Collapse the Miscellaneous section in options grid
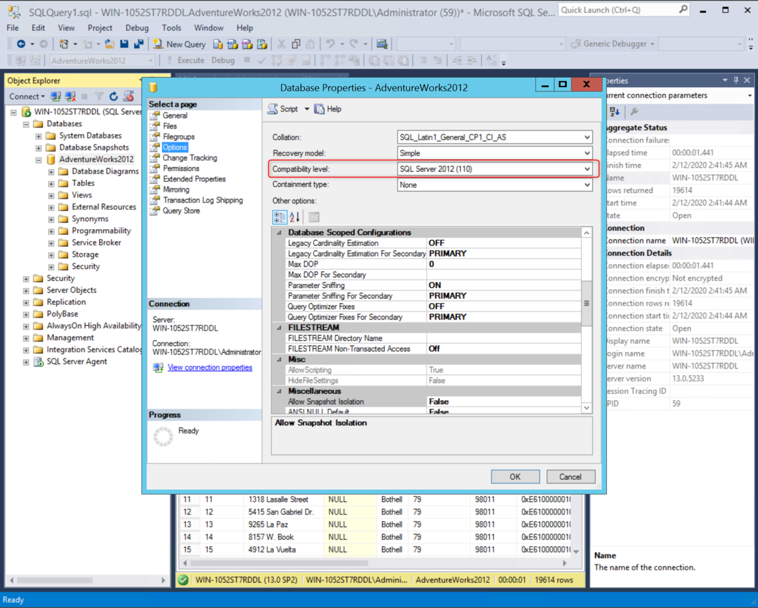 [x=279, y=391]
